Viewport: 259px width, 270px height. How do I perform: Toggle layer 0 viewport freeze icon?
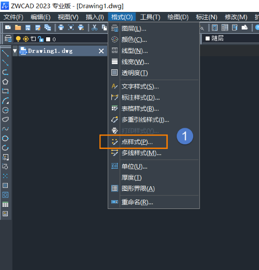pos(33,39)
